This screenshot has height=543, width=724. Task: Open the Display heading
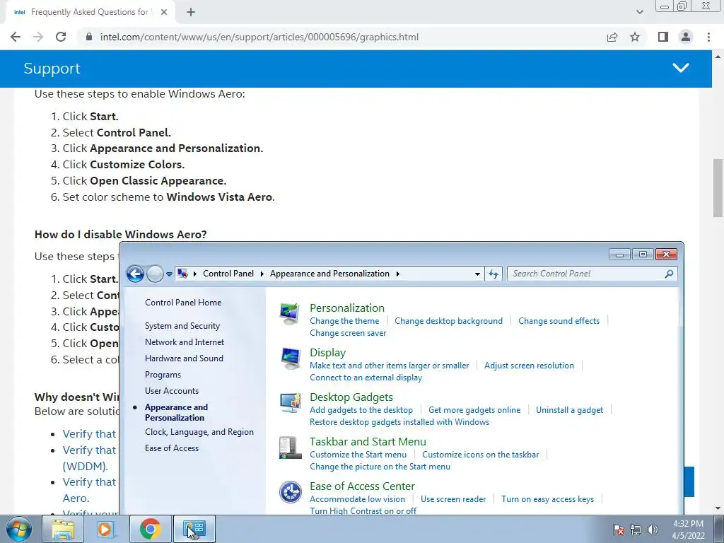[x=327, y=353]
